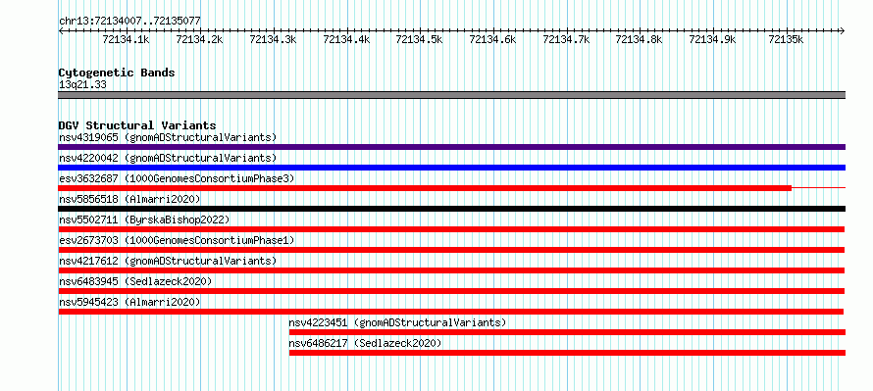Open the esv2673703 1000GenomesConsortiumPhase1 label
Screen dimensions: 873x391
click(177, 240)
